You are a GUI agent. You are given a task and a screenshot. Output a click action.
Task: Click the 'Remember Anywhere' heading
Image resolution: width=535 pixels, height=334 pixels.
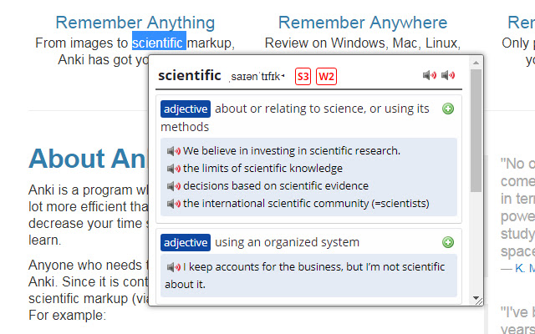[363, 23]
